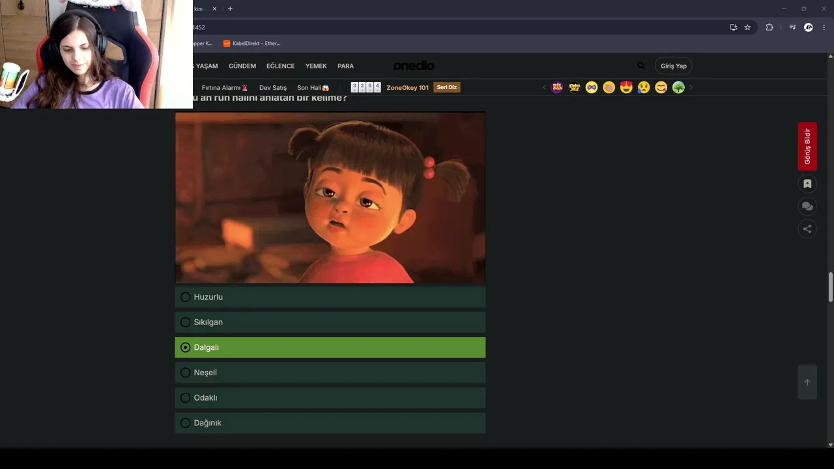The width and height of the screenshot is (834, 469).
Task: Open the site search magnifier
Action: 641,66
